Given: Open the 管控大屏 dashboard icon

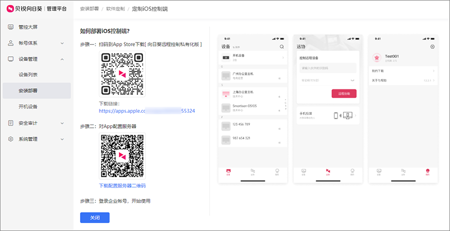Looking at the screenshot, I should pos(10,27).
